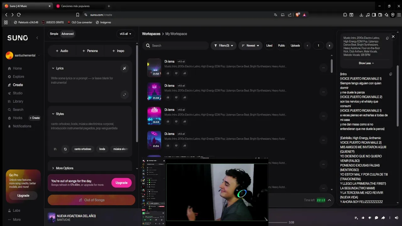Expand the Time left chevron
The height and width of the screenshot is (226, 402).
(x=329, y=200)
